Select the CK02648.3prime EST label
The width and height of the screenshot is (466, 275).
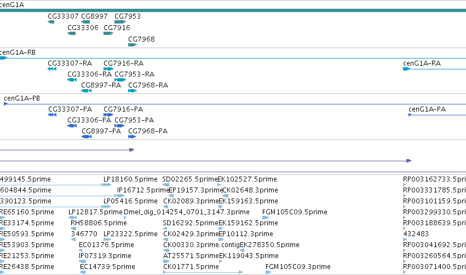coord(250,190)
